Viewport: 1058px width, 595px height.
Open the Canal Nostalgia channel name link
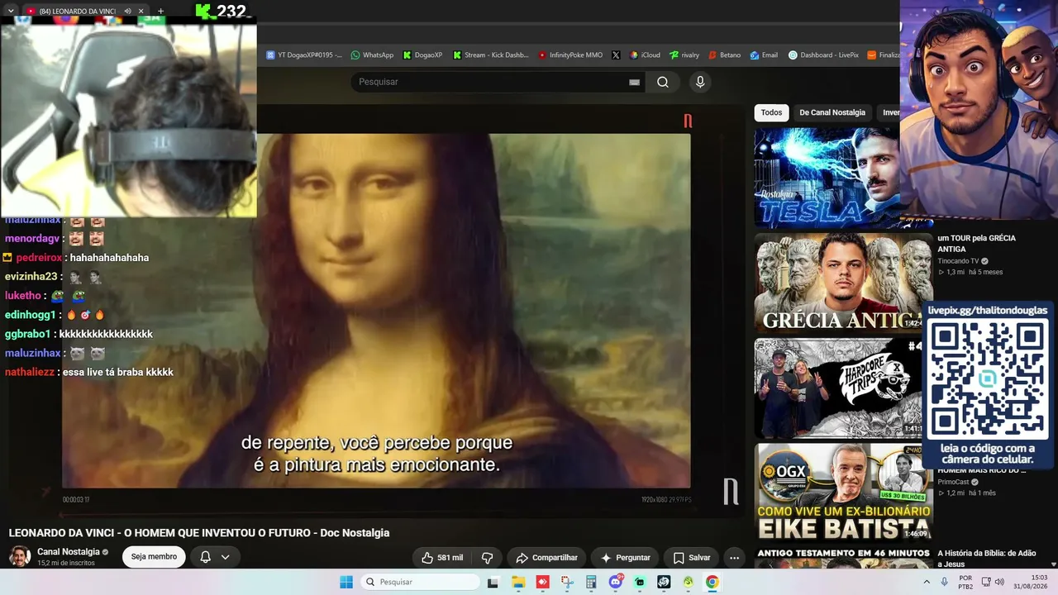(69, 551)
